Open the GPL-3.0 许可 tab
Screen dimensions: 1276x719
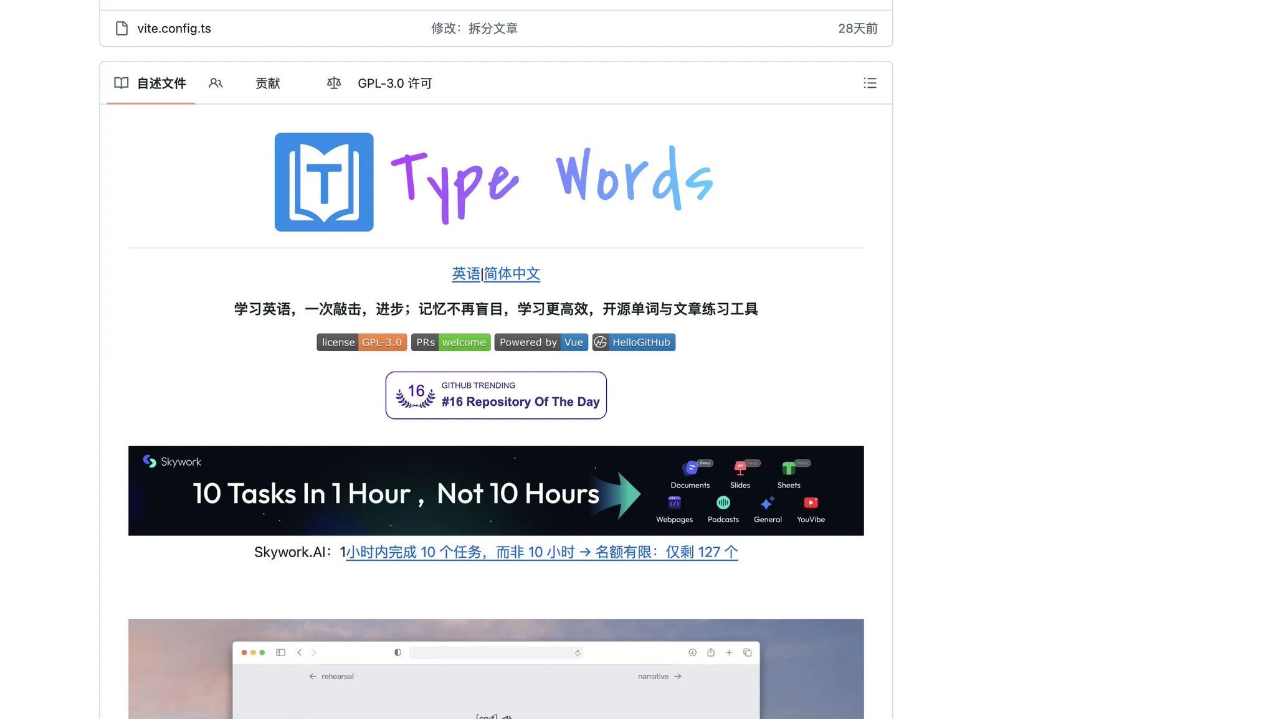coord(394,83)
